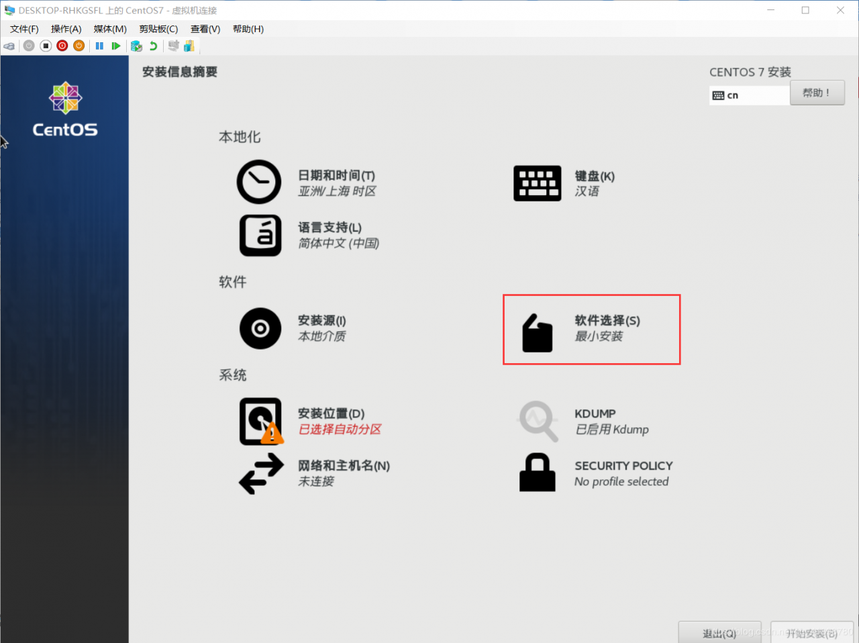This screenshot has height=643, width=859.
Task: Click the CentOS logo in sidebar
Action: point(65,109)
